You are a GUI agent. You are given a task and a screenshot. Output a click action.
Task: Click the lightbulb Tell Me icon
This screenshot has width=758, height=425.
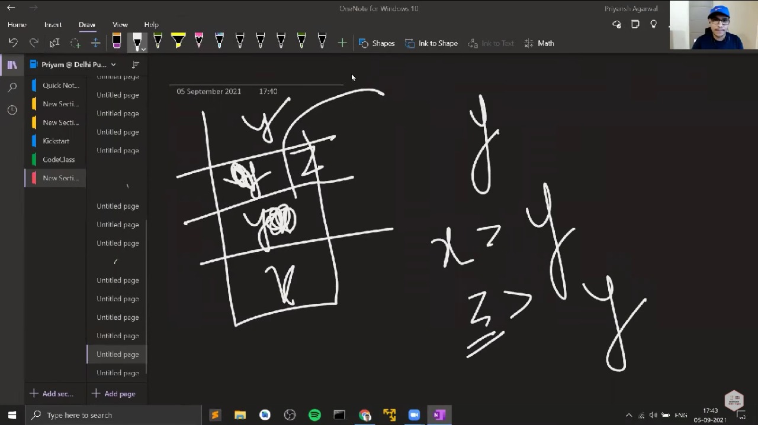coord(654,24)
